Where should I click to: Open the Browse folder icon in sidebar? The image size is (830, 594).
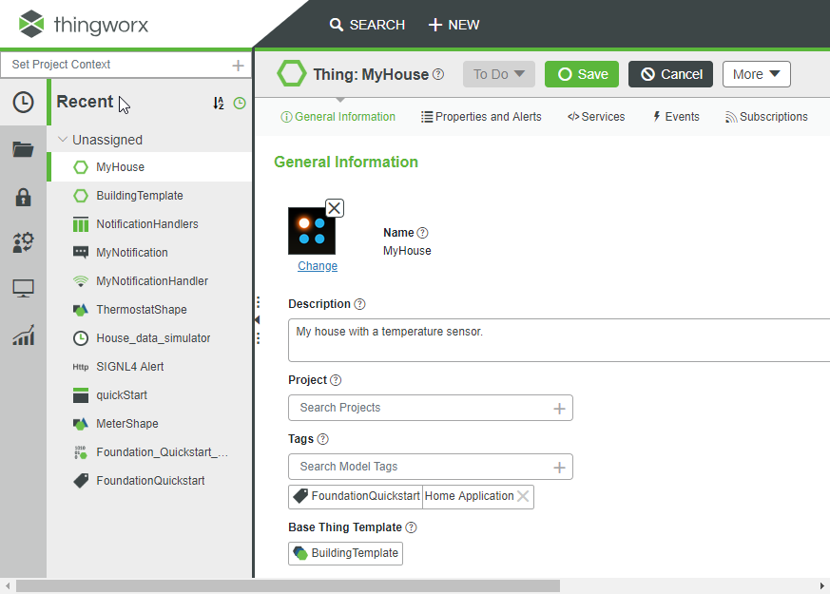23,150
